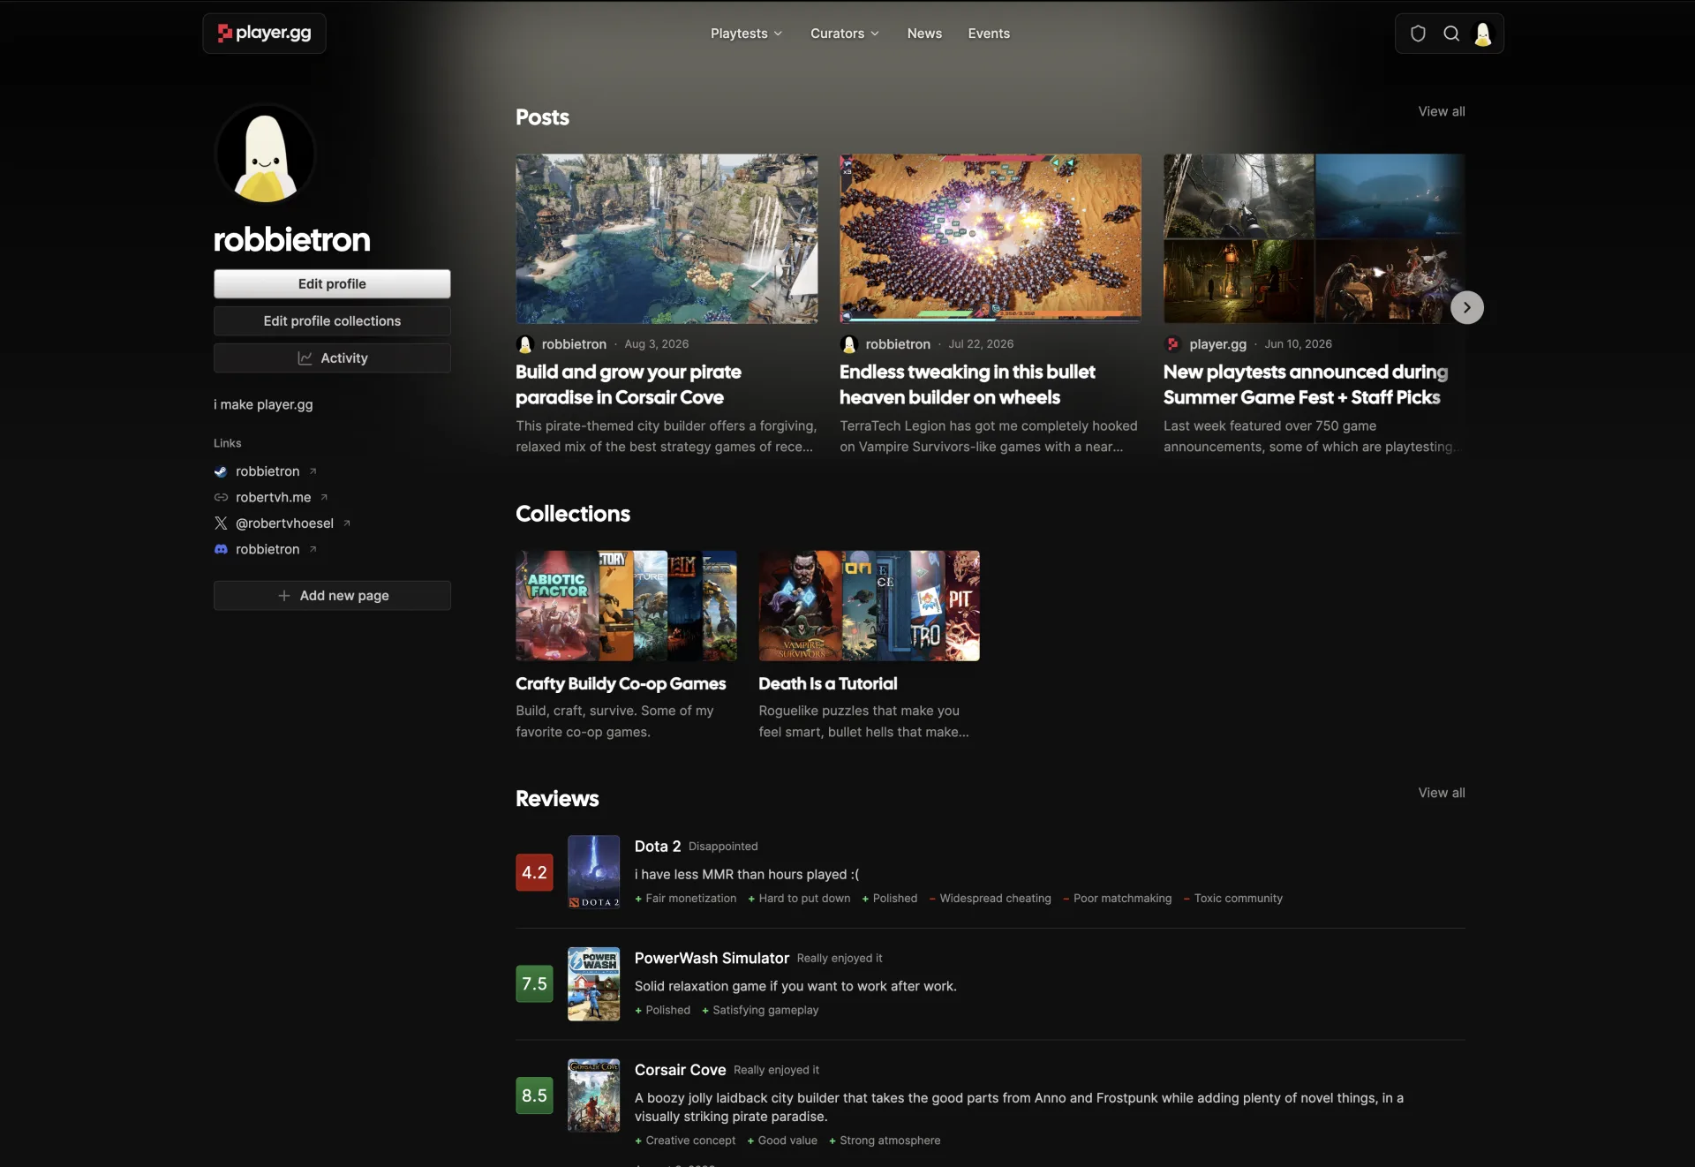Screen dimensions: 1695x1167
Task: Click the X logo icon in Links
Action: click(221, 523)
